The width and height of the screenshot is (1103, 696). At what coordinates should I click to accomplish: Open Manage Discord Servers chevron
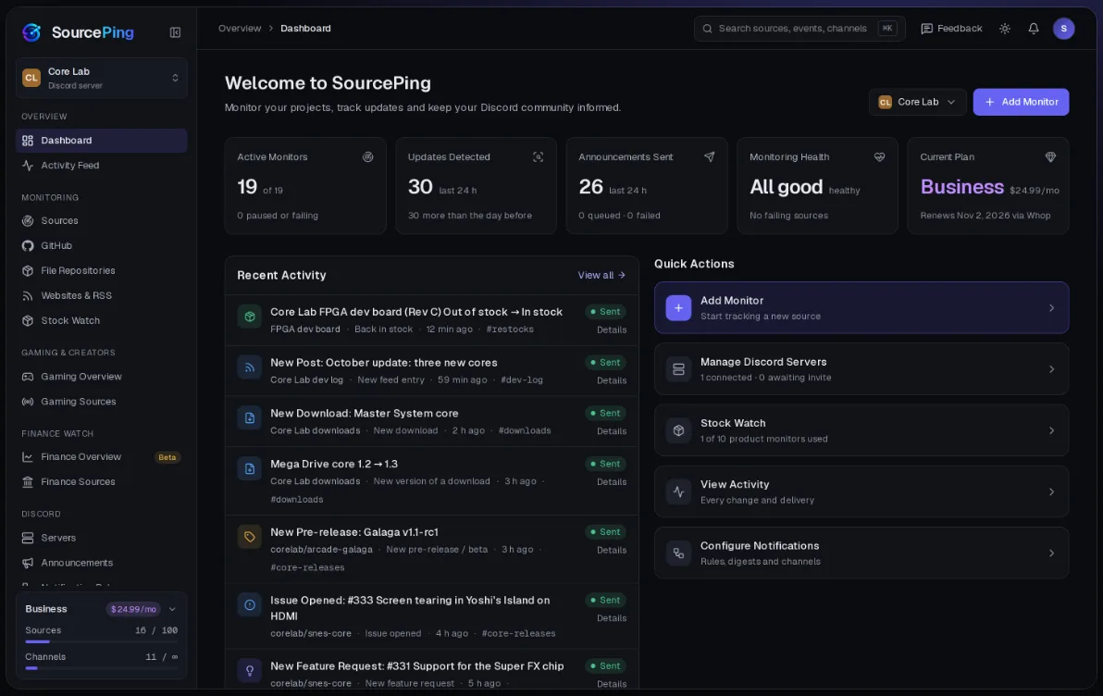click(x=1052, y=369)
